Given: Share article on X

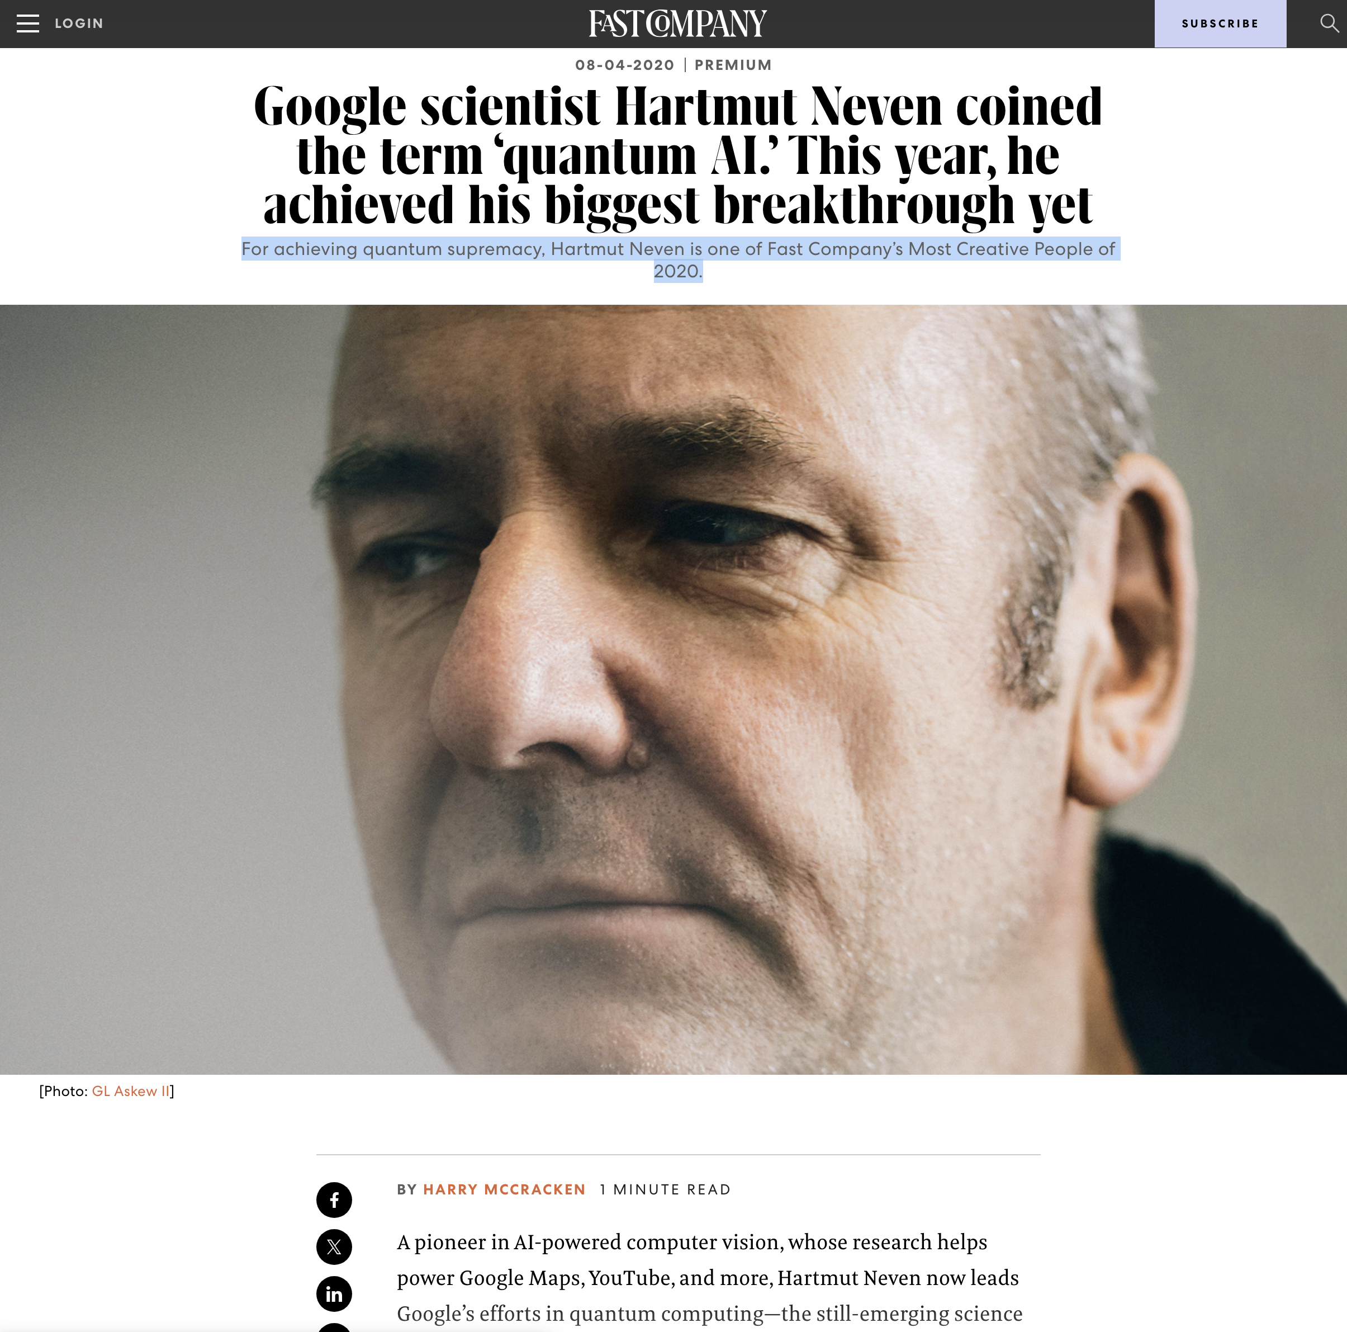Looking at the screenshot, I should click(x=334, y=1246).
